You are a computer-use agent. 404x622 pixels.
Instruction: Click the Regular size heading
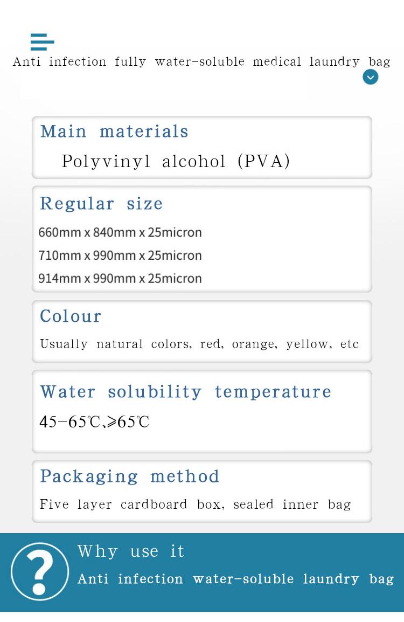click(101, 204)
